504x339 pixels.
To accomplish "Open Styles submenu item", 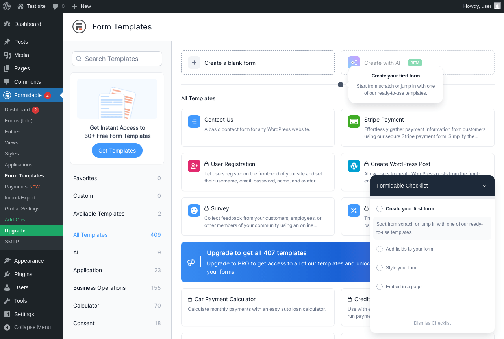I will click(x=31, y=154).
